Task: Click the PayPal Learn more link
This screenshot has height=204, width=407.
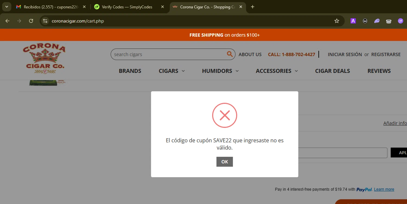Action: (384, 189)
